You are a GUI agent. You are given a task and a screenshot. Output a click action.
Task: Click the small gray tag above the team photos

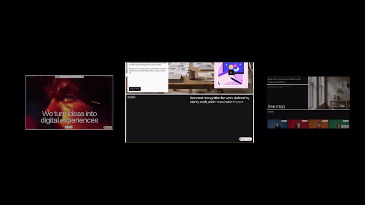point(271,112)
